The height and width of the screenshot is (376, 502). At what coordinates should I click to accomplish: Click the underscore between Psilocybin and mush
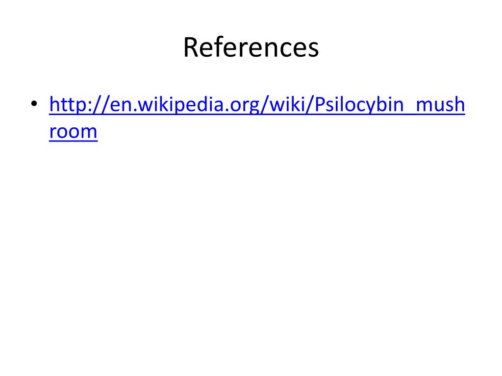click(410, 113)
